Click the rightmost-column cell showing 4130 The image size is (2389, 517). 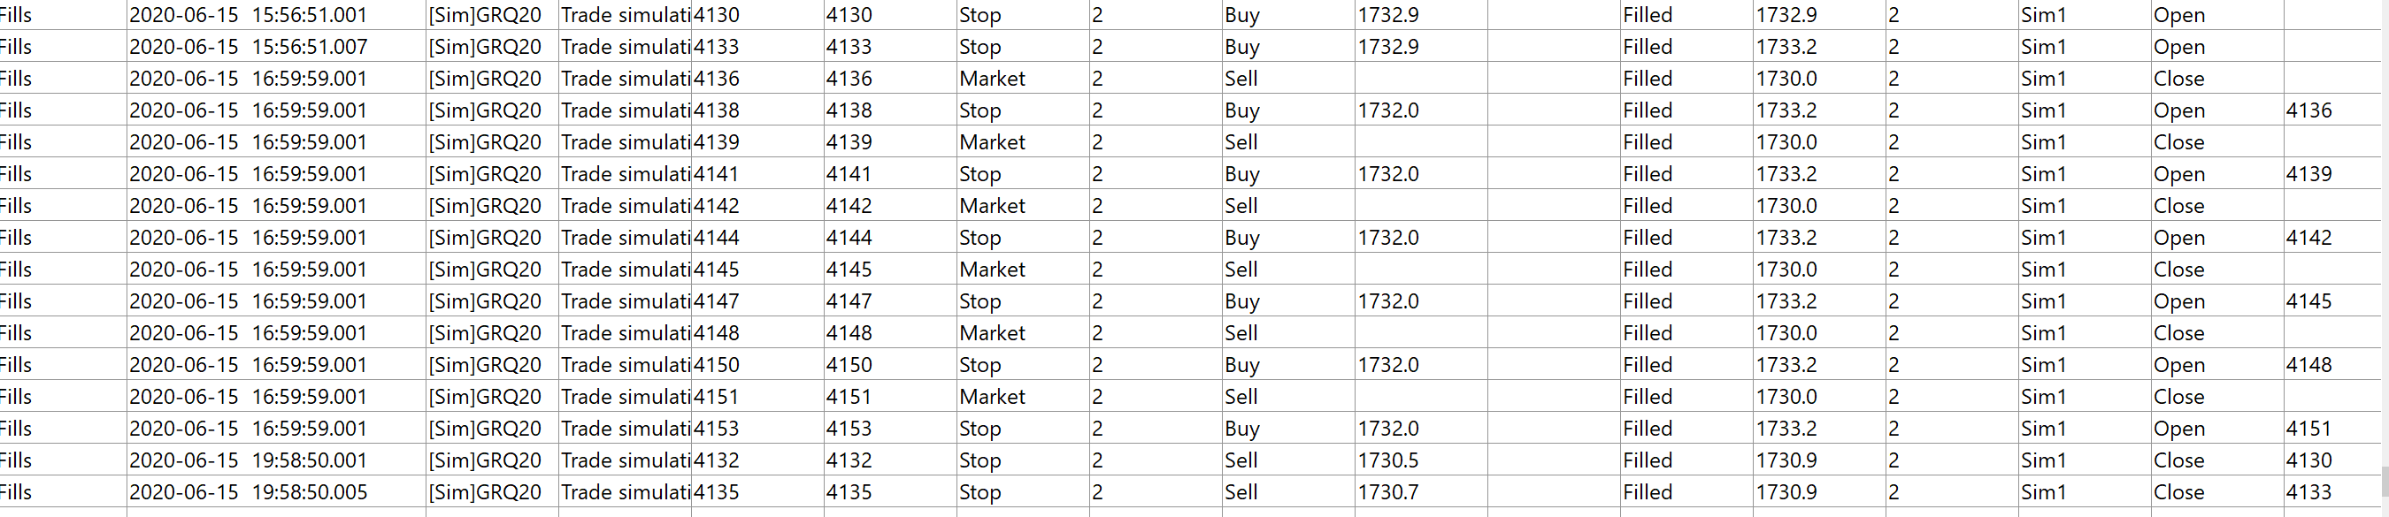tap(2308, 460)
